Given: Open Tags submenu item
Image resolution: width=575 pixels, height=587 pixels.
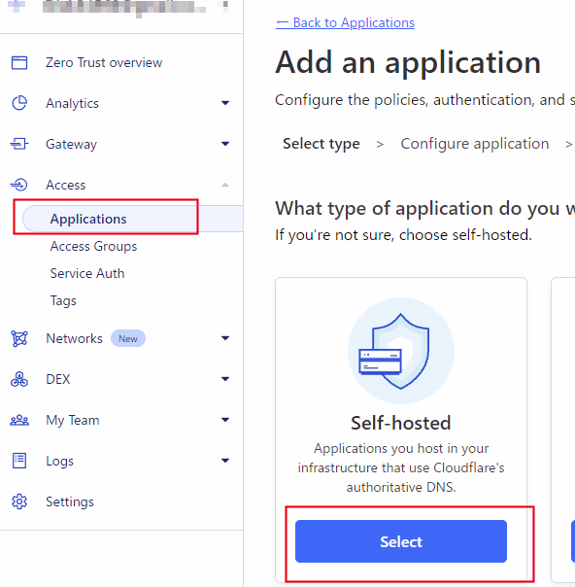Looking at the screenshot, I should 63,301.
